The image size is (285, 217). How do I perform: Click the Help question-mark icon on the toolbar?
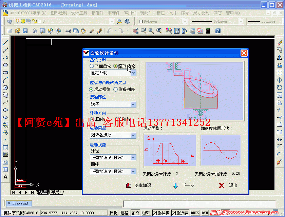point(218,31)
